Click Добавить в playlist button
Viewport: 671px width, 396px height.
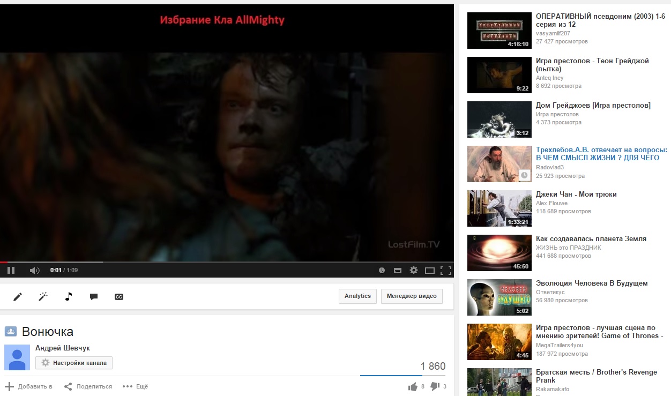[29, 386]
